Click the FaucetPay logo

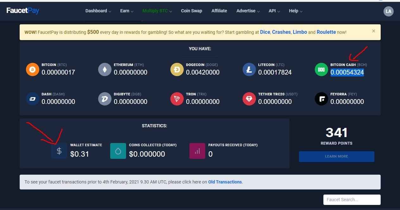tap(23, 10)
